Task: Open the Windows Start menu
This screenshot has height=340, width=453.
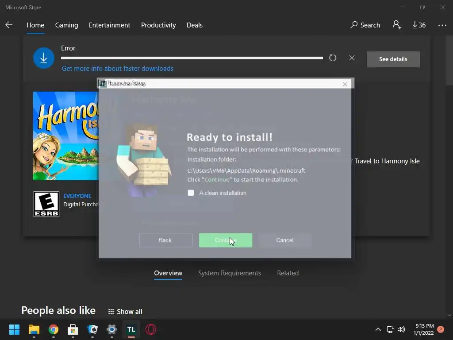Action: click(14, 329)
